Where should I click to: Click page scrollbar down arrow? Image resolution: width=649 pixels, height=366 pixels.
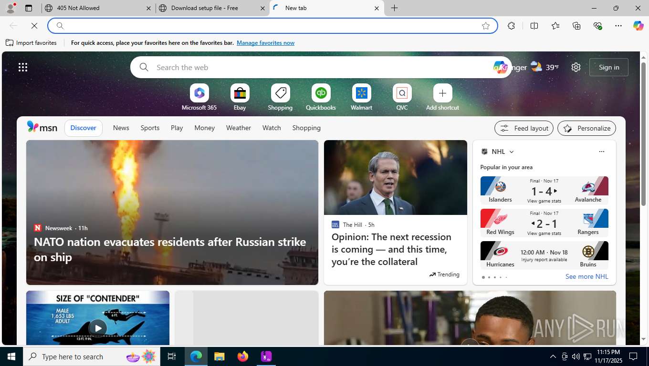643,339
